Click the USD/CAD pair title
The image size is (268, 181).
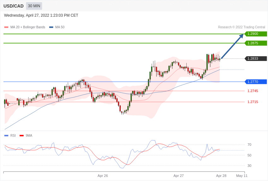[14, 6]
